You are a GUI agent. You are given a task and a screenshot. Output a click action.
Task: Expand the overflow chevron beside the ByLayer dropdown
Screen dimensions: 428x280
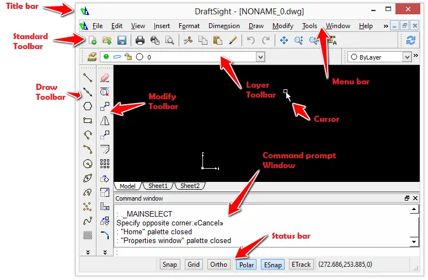point(416,56)
